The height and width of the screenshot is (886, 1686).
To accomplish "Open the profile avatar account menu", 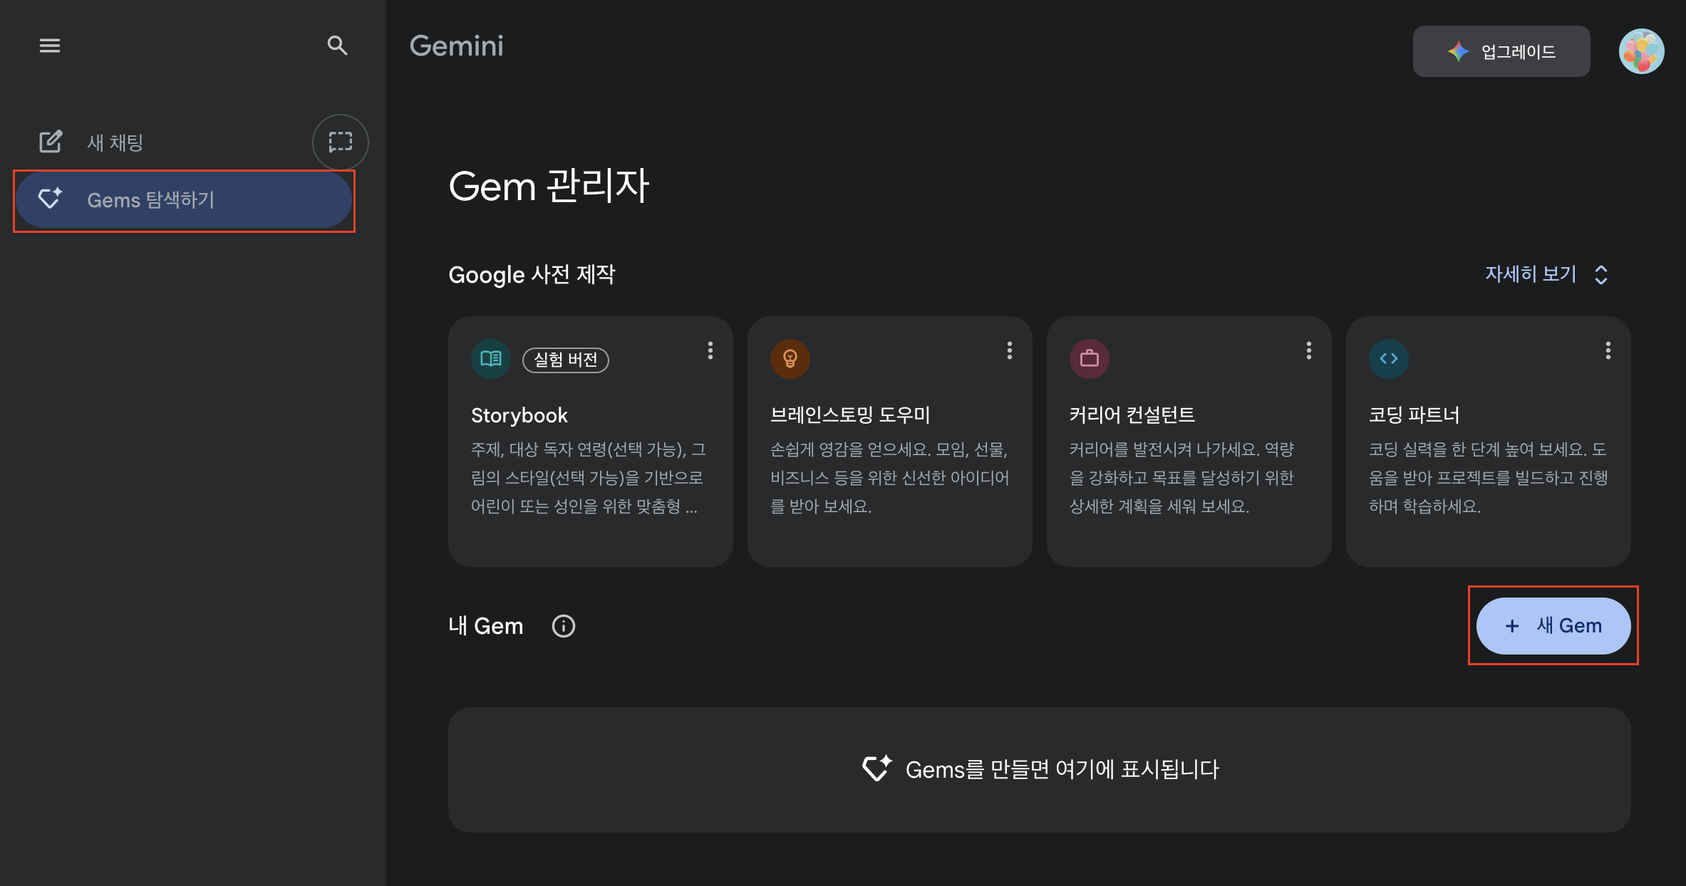I will [x=1641, y=51].
